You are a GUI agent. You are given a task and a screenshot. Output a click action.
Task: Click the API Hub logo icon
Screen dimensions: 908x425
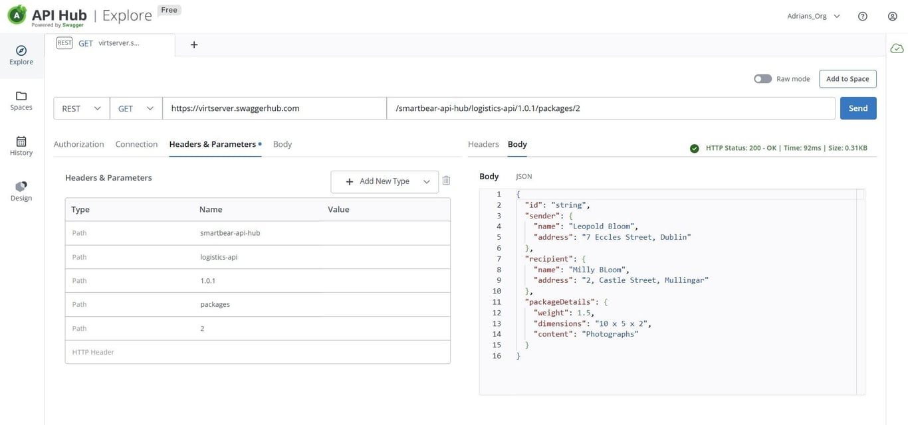(17, 15)
